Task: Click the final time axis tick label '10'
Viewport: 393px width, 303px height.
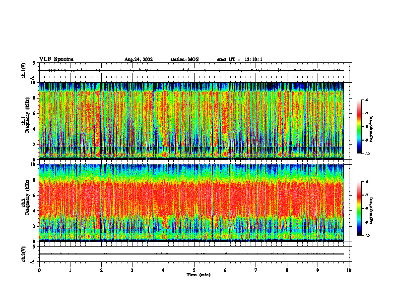Action: [x=349, y=270]
